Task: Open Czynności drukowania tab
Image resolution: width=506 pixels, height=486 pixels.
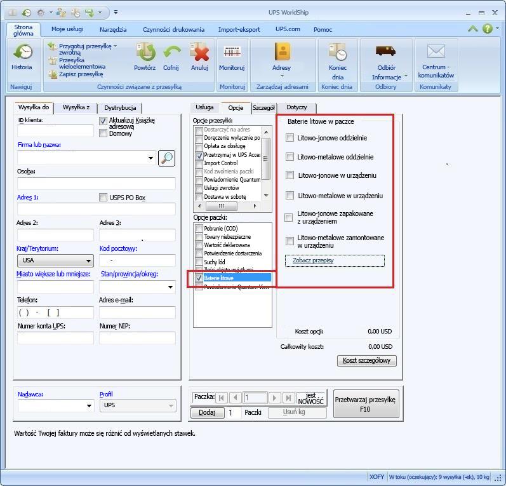Action: [173, 29]
